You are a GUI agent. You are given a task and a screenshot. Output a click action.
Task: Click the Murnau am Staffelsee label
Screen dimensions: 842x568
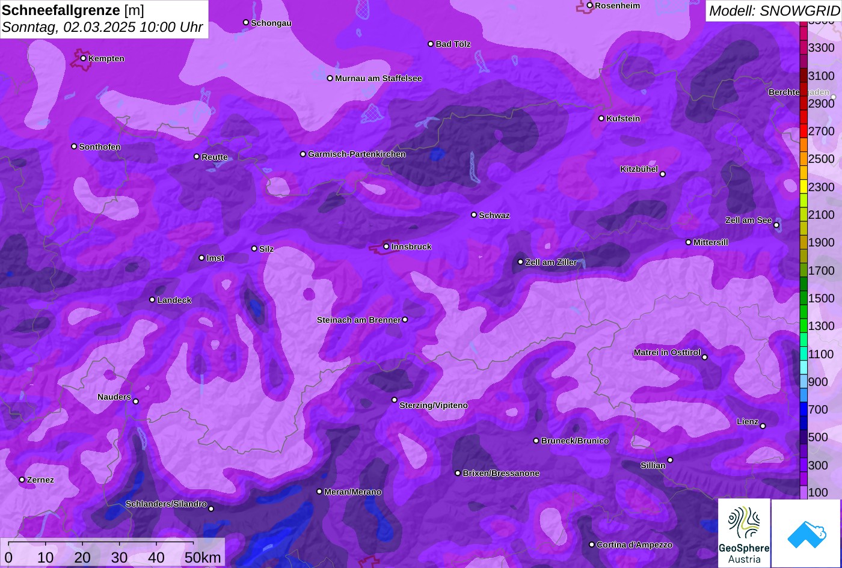click(378, 79)
